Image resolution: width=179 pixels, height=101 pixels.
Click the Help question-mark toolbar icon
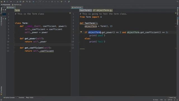point(65,2)
